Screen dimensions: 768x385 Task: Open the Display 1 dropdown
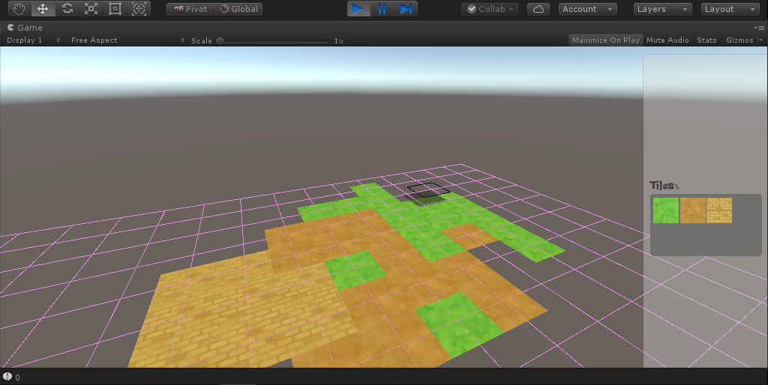click(x=33, y=40)
